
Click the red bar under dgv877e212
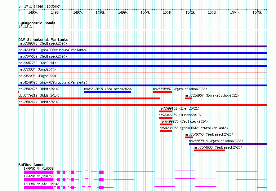pos(89,98)
